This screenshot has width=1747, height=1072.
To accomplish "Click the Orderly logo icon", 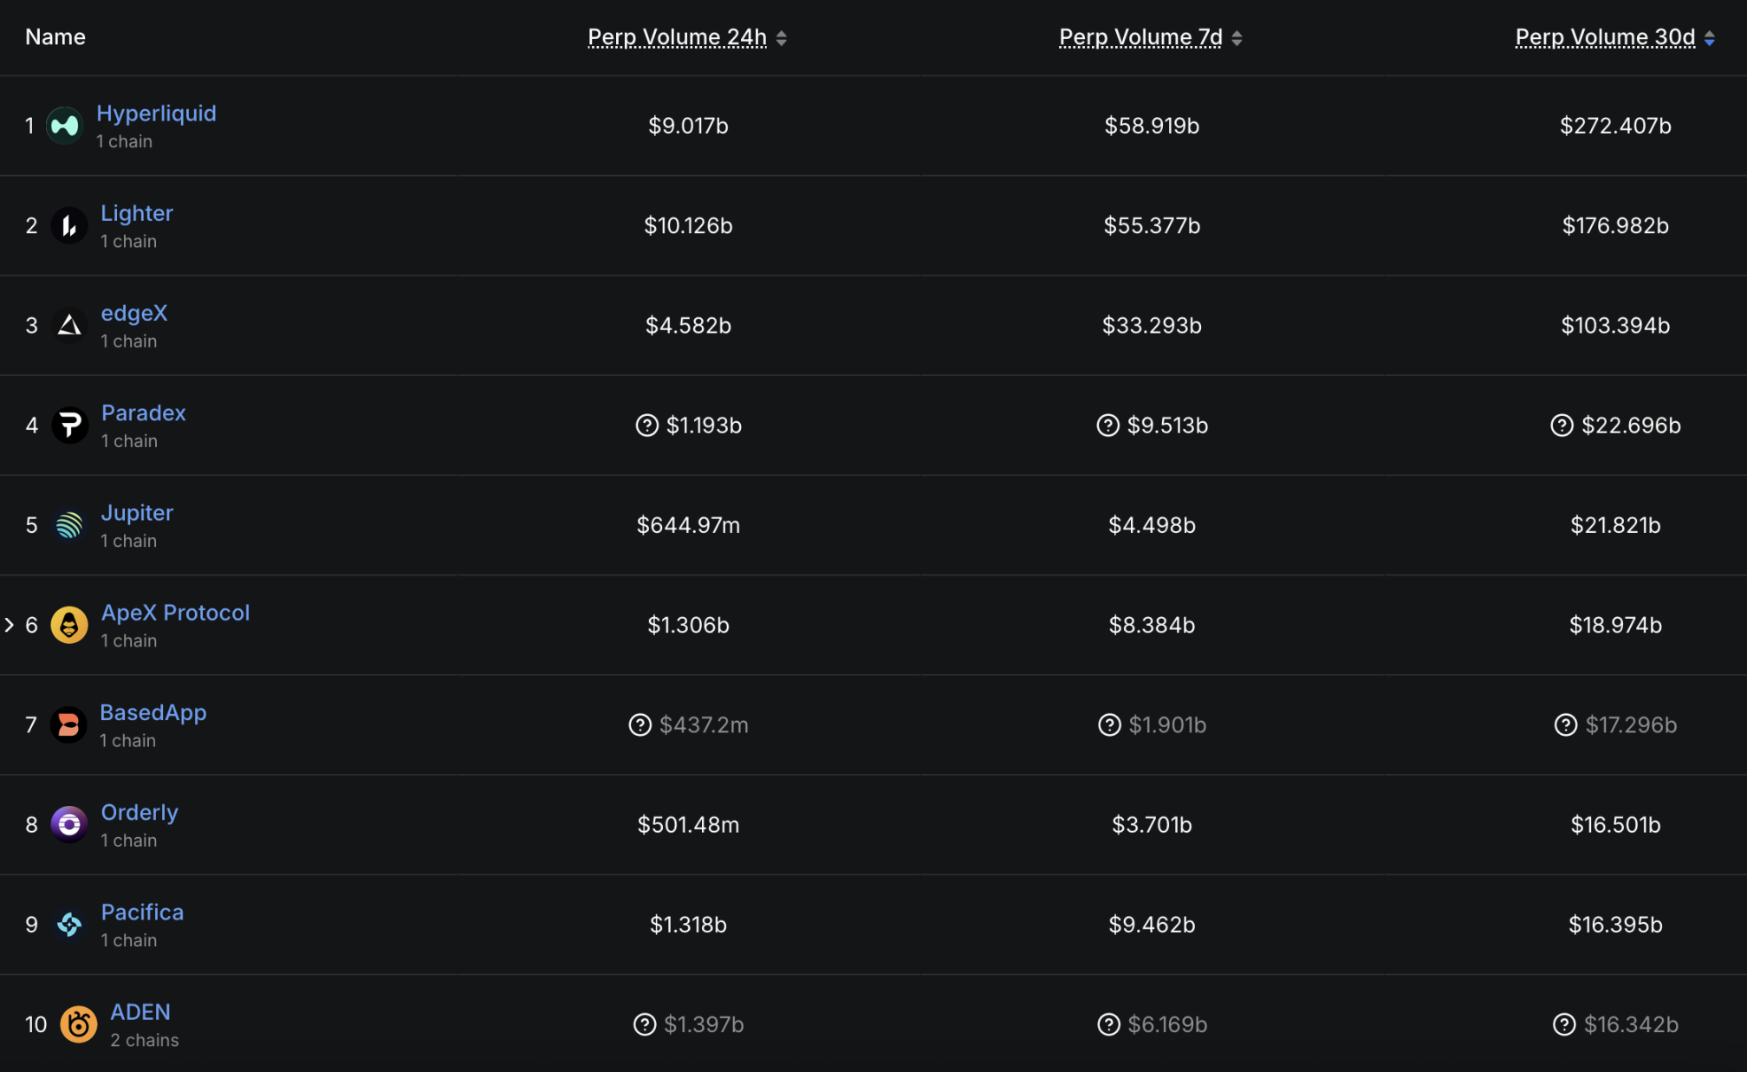I will 69,825.
